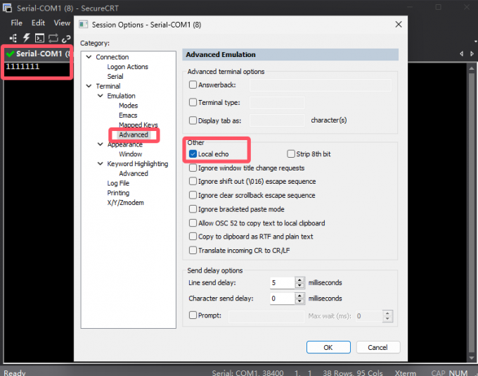Open the View menu
This screenshot has height=376, width=478.
pos(62,23)
